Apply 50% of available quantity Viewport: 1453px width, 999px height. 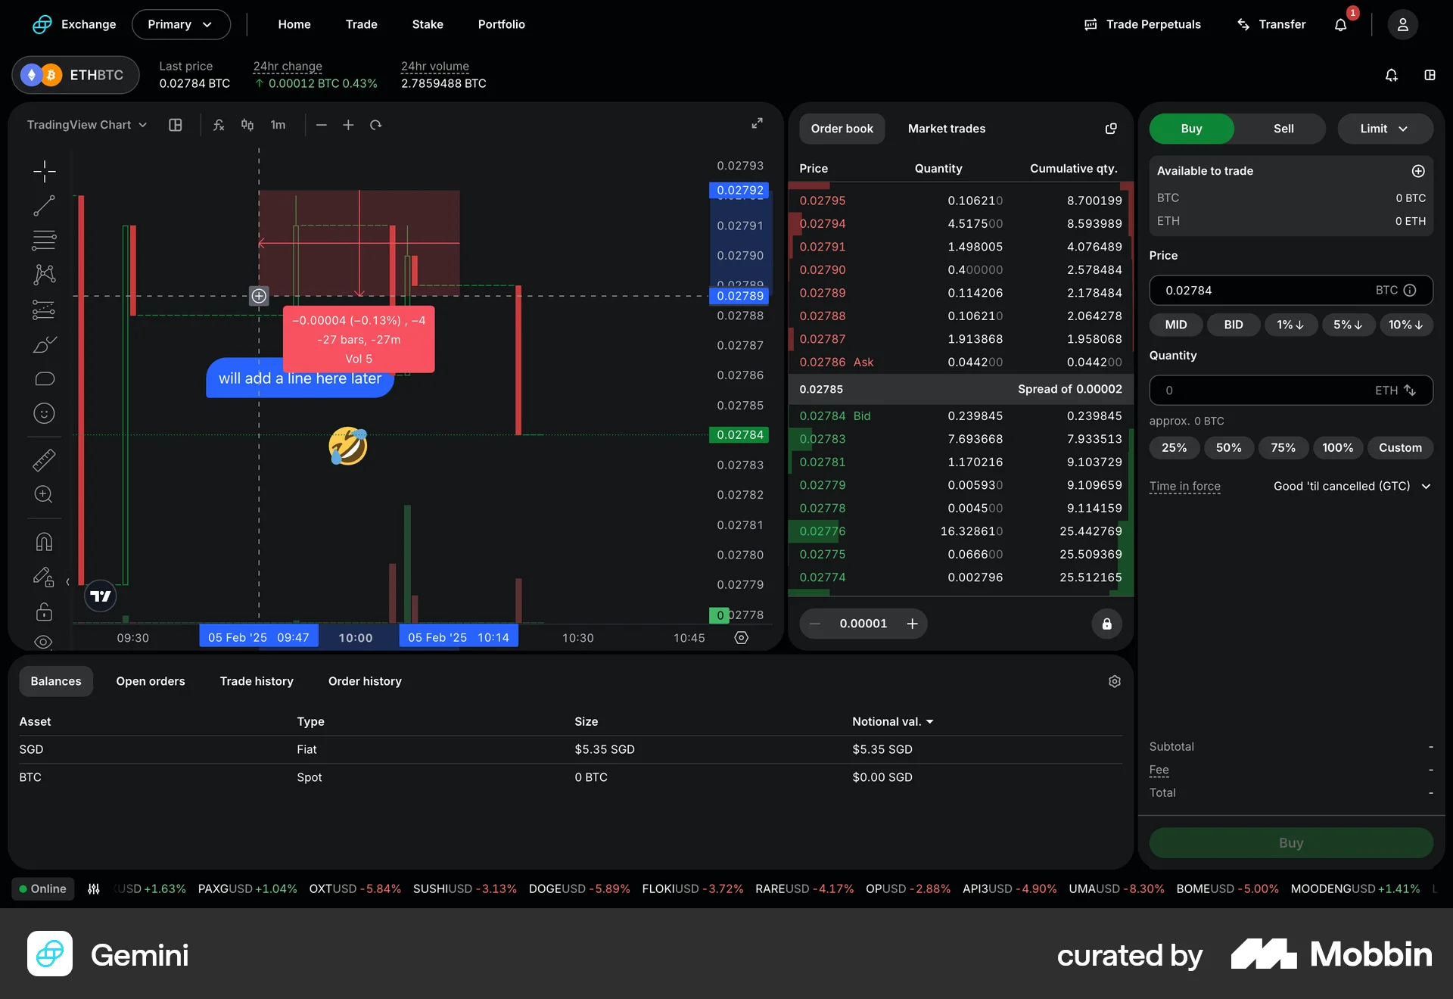click(x=1228, y=447)
